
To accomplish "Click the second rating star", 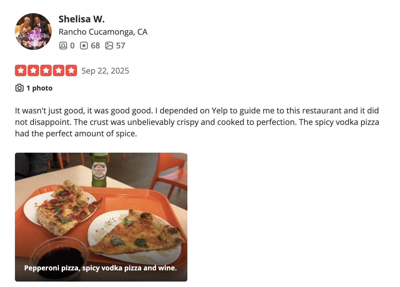I will [x=33, y=70].
